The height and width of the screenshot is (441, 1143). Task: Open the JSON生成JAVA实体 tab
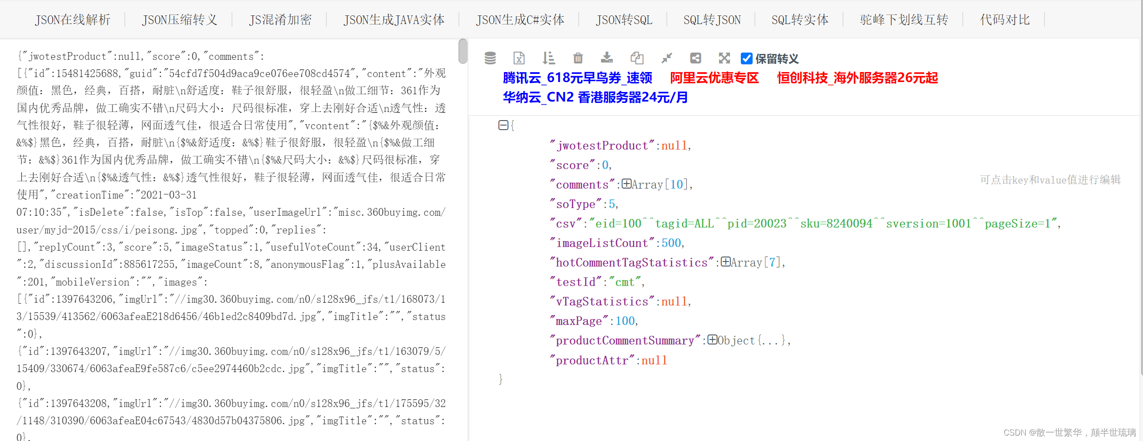pos(394,19)
